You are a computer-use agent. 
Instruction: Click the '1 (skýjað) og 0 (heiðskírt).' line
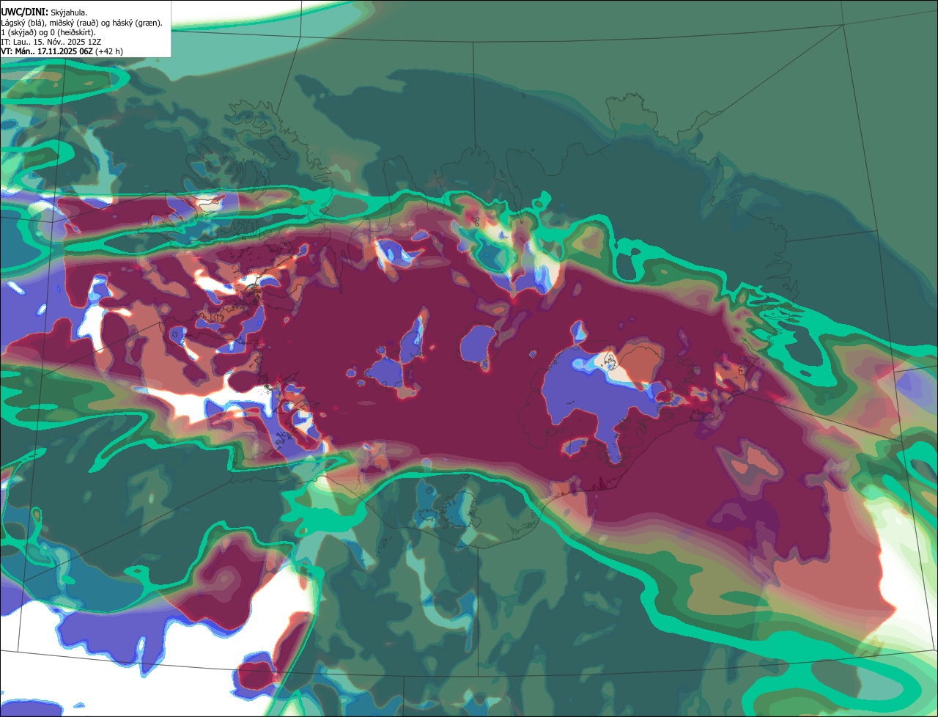coord(48,32)
